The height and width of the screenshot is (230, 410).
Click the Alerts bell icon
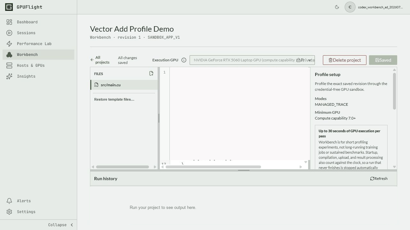(x=9, y=201)
